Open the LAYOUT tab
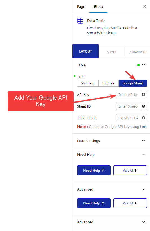150x231 pixels. tap(85, 51)
